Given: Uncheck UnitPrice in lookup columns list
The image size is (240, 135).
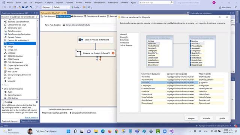Looking at the screenshot, I should pyautogui.click(x=190, y=55).
